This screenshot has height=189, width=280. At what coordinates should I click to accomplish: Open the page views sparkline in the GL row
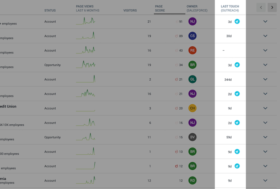(86, 79)
